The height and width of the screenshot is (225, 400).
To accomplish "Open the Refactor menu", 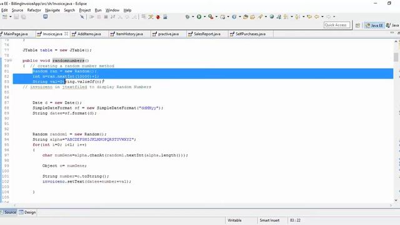I will [34, 10].
